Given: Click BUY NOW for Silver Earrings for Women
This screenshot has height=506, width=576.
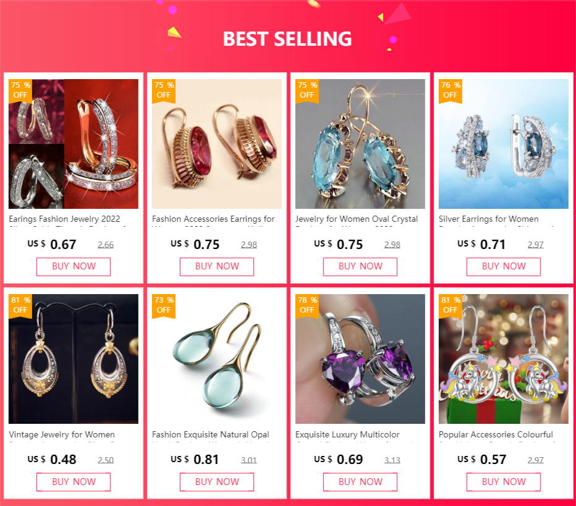Looking at the screenshot, I should point(504,266).
